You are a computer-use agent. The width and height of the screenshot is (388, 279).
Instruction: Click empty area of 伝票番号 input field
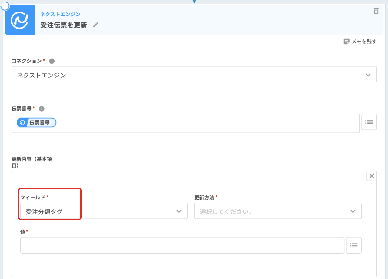(206, 123)
